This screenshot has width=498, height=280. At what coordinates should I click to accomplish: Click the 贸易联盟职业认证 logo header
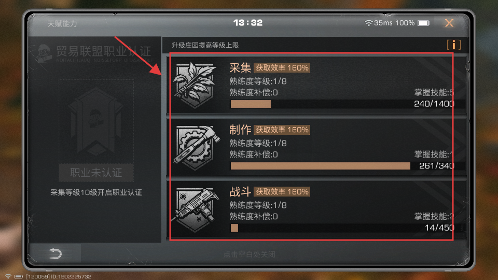pyautogui.click(x=94, y=53)
